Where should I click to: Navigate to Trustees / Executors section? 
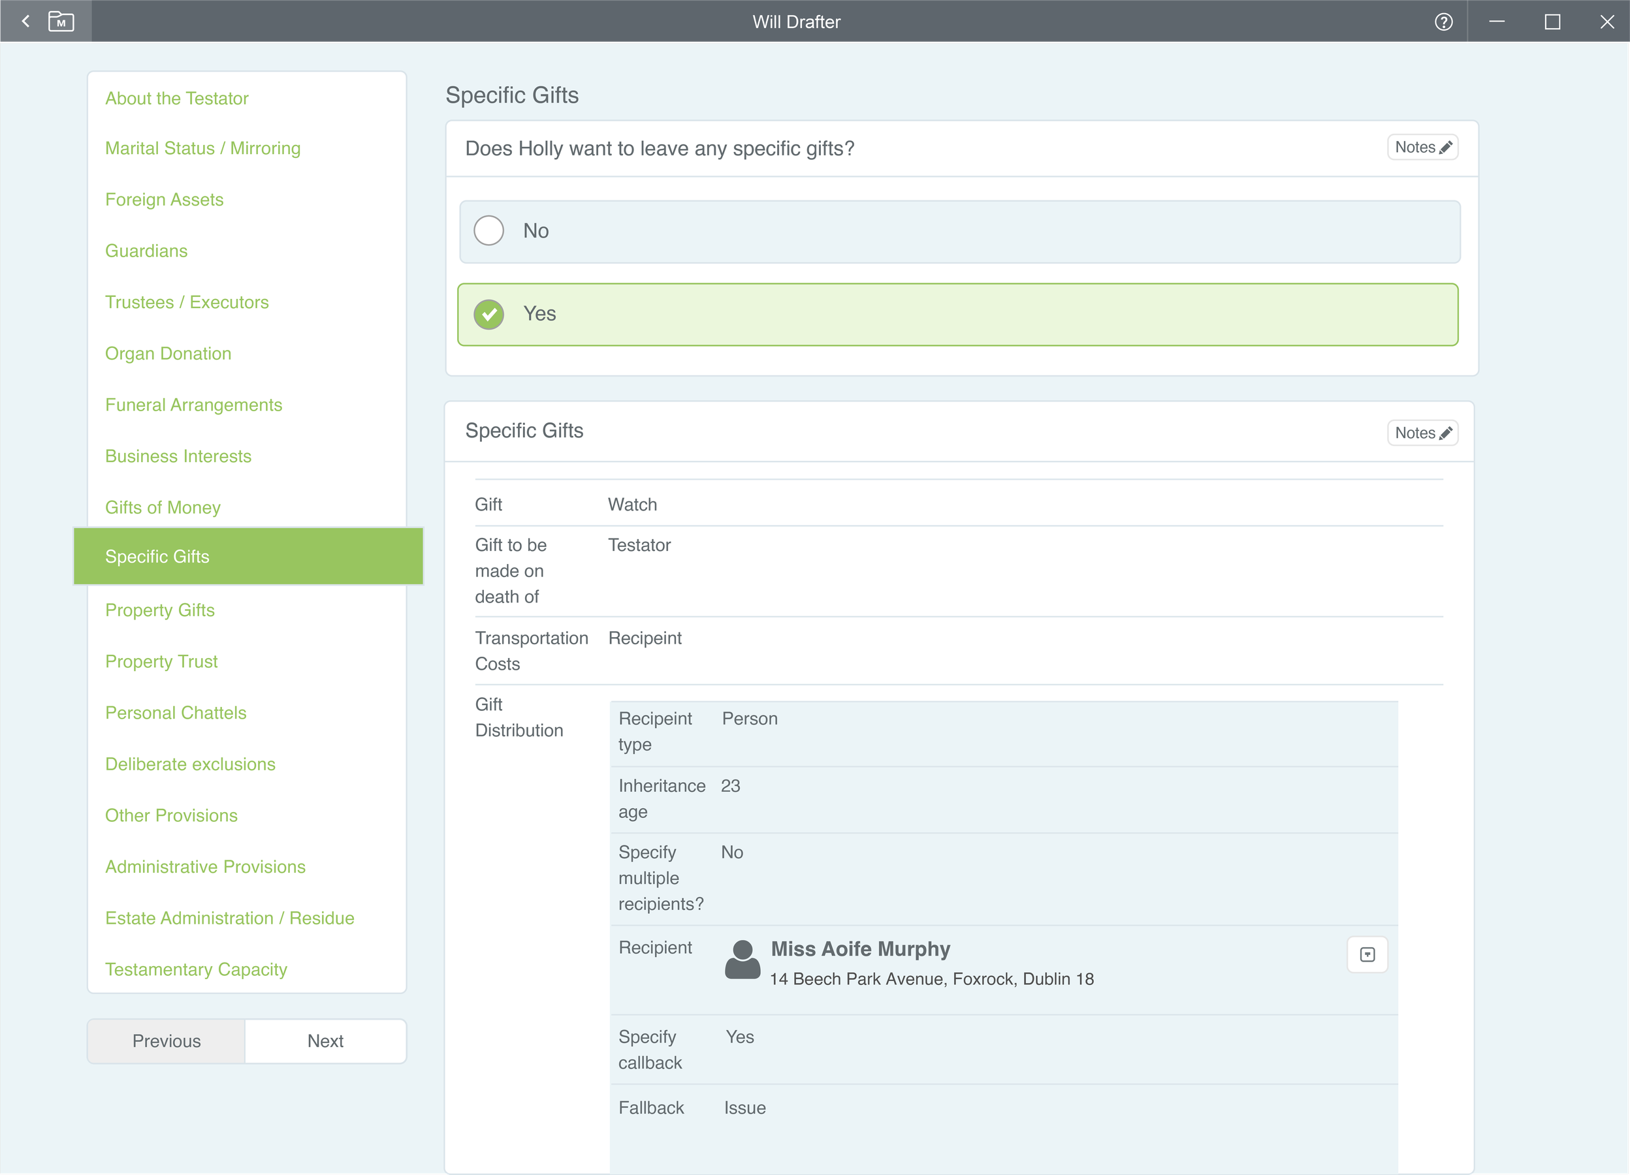(187, 302)
